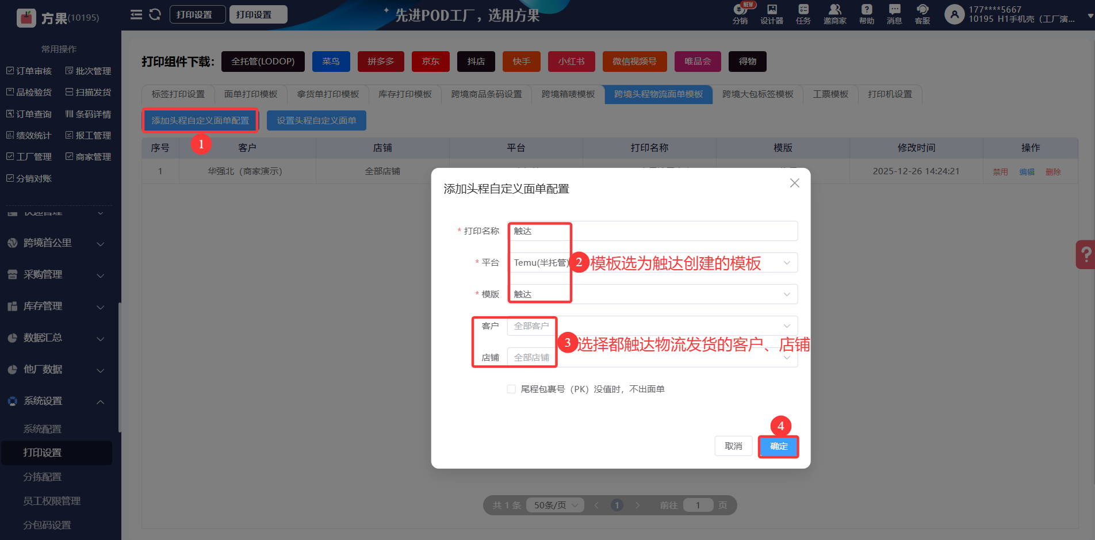Open the 客服 customer service icon

click(x=922, y=14)
